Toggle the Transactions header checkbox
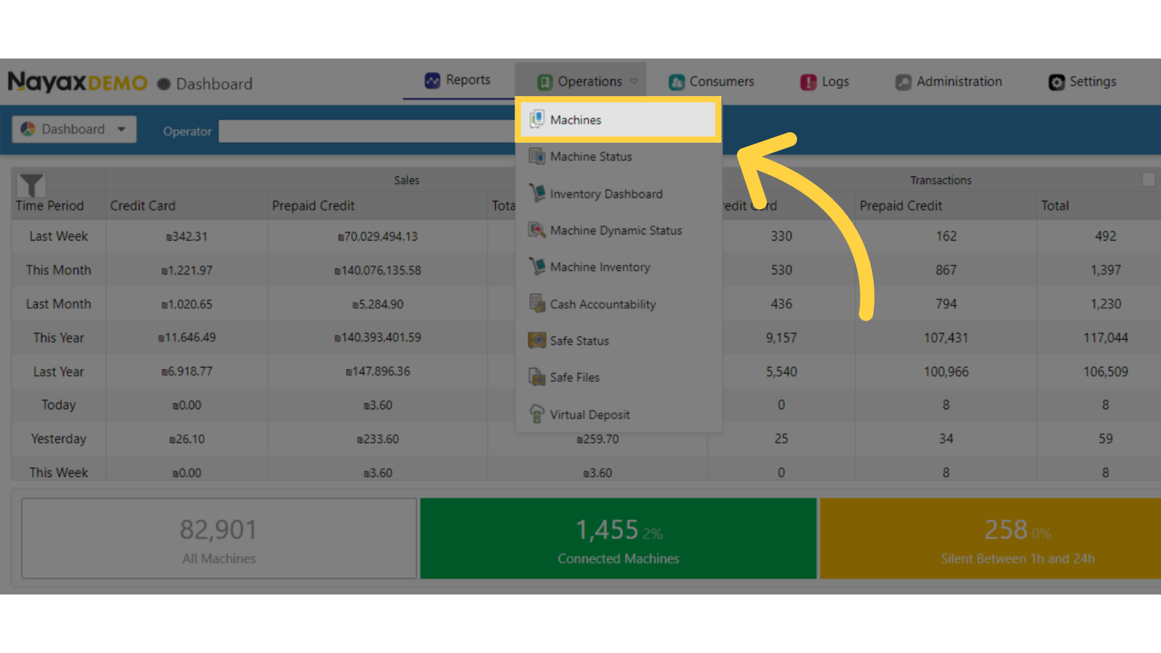 [1148, 180]
